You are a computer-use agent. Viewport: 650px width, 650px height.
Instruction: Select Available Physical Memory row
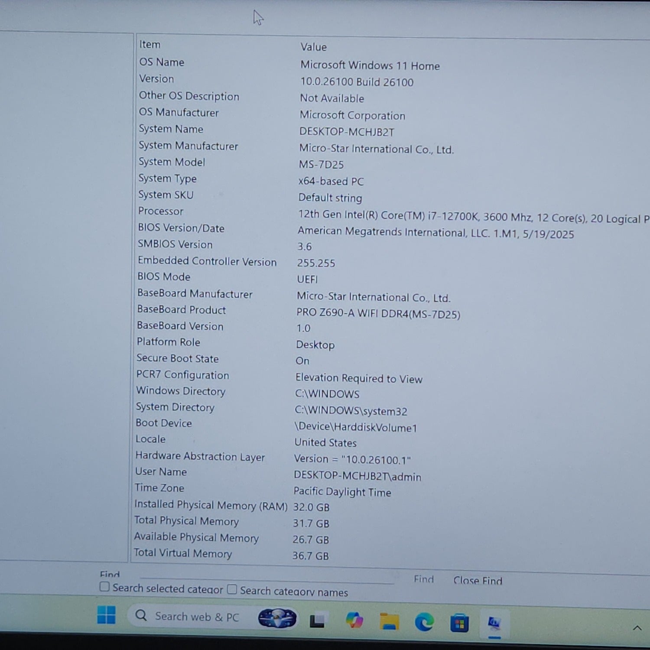[x=196, y=537]
